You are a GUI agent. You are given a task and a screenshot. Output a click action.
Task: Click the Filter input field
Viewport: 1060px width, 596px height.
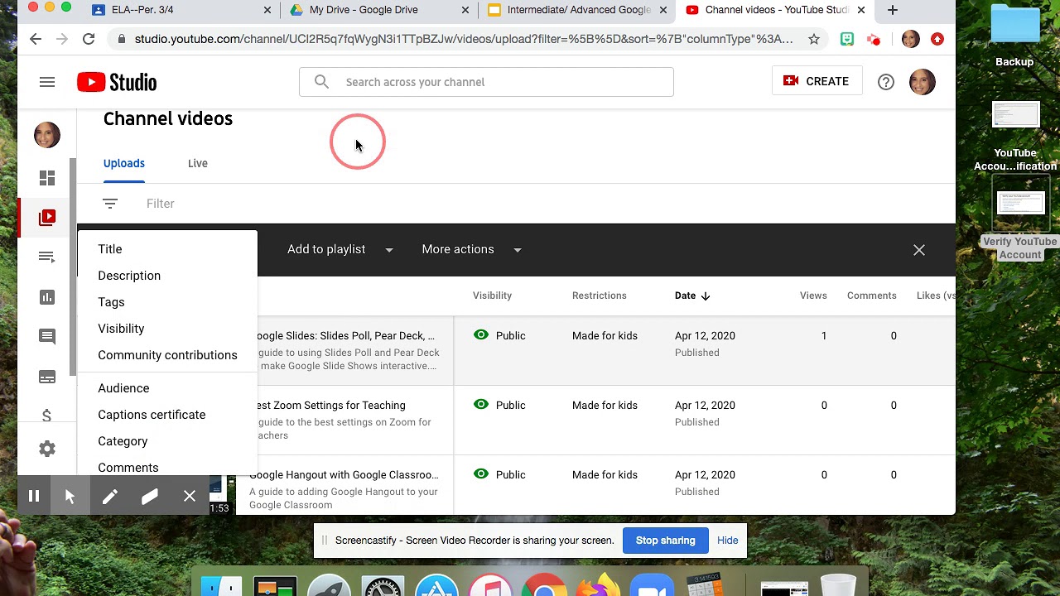click(x=161, y=204)
